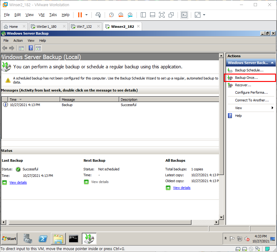
Task: Open Configure Performance settings
Action: point(251,92)
